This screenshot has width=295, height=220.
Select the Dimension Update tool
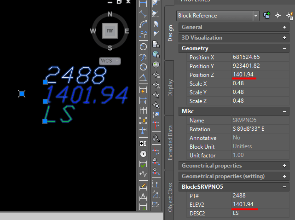pos(143,207)
